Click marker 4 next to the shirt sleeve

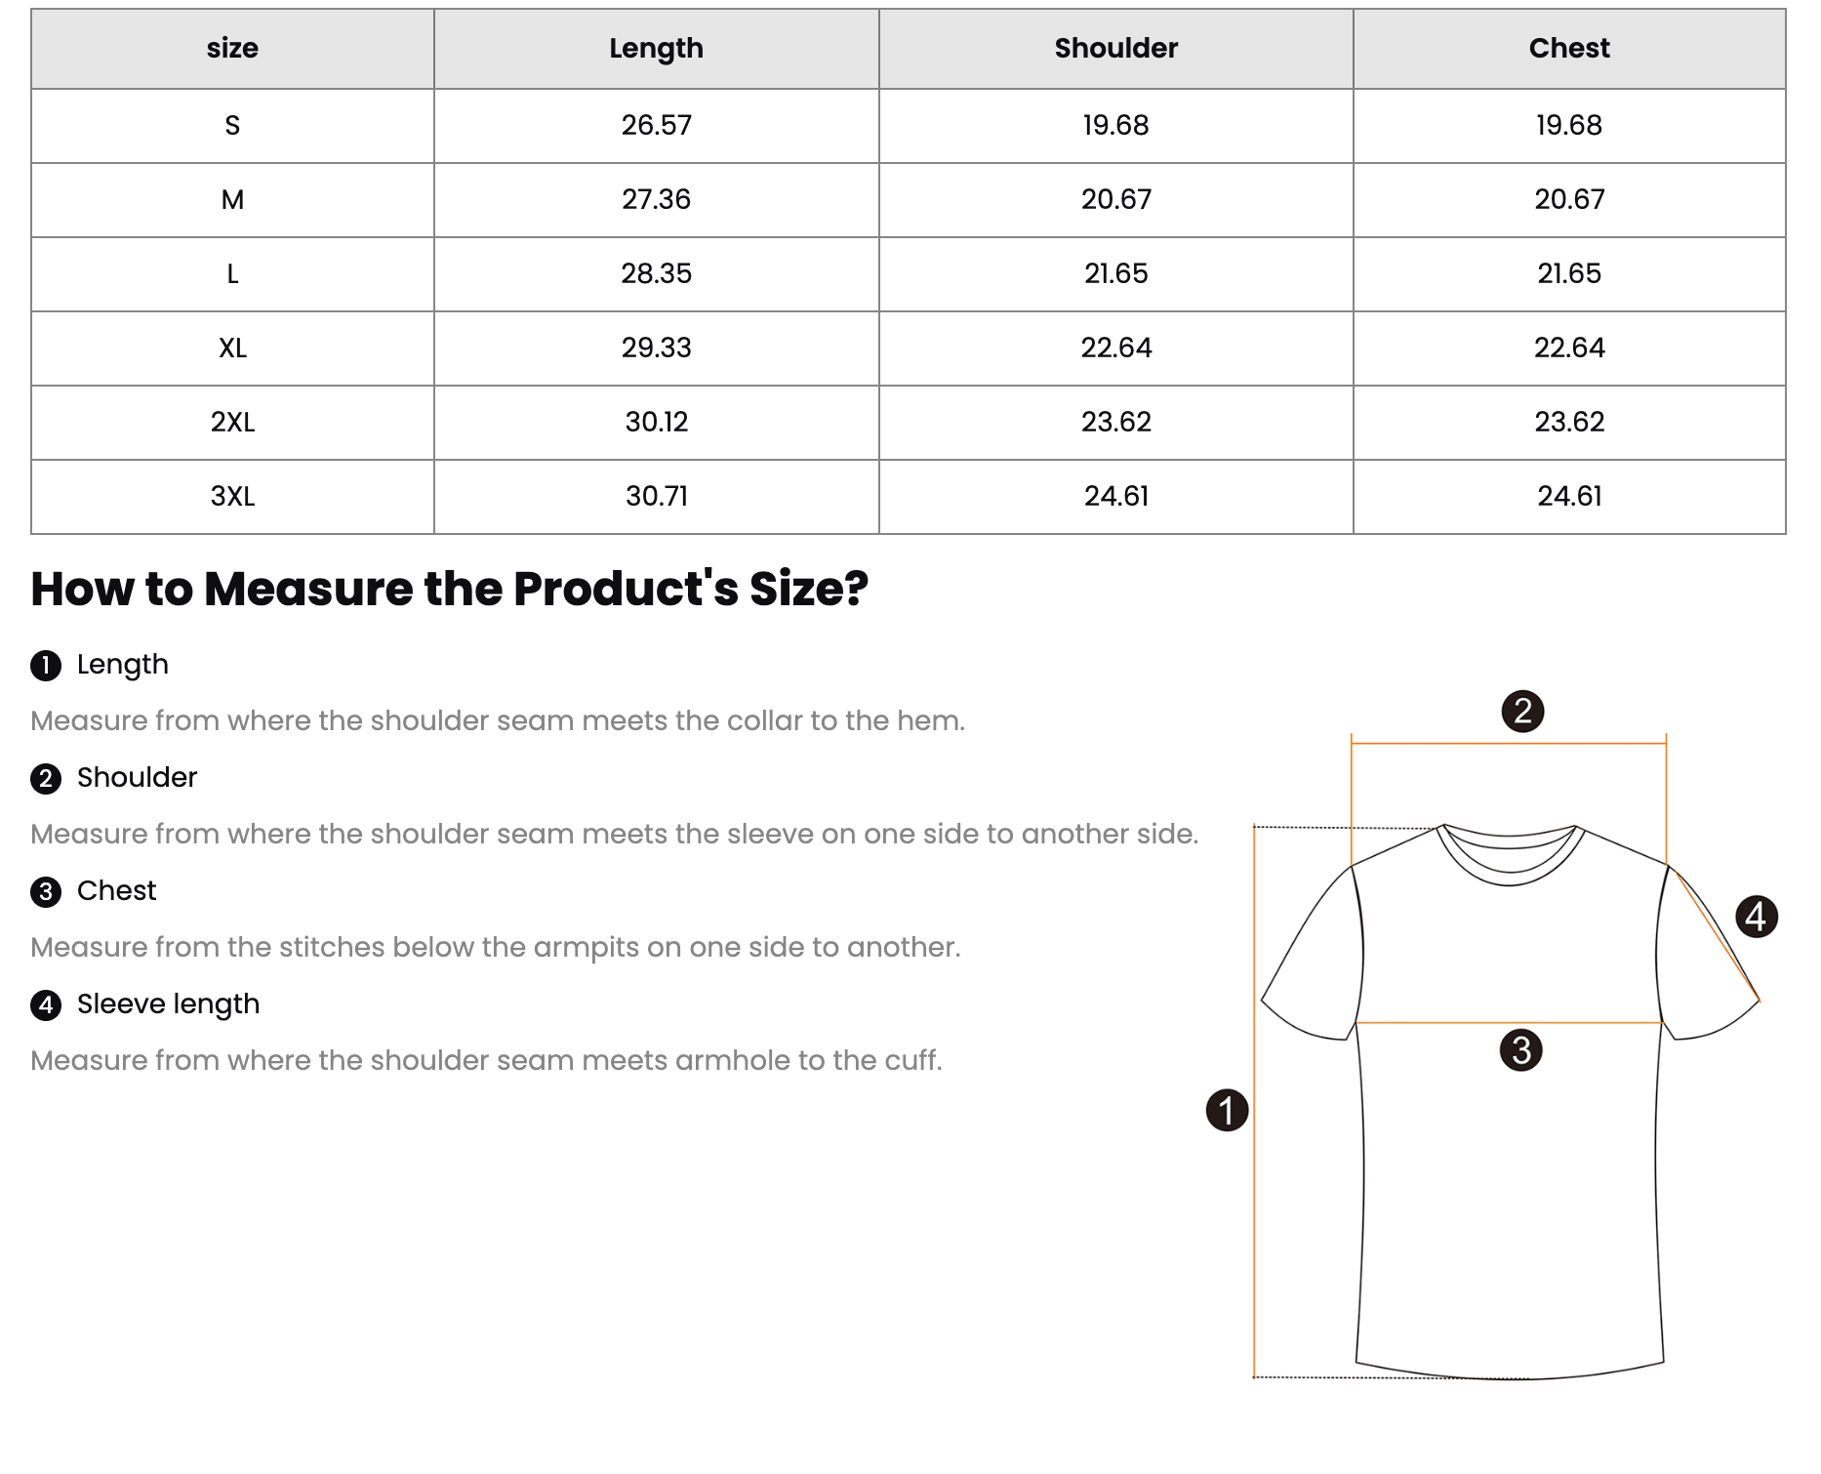coord(1757,917)
